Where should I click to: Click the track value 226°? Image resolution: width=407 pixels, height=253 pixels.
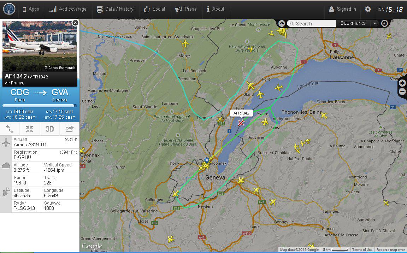[49, 183]
